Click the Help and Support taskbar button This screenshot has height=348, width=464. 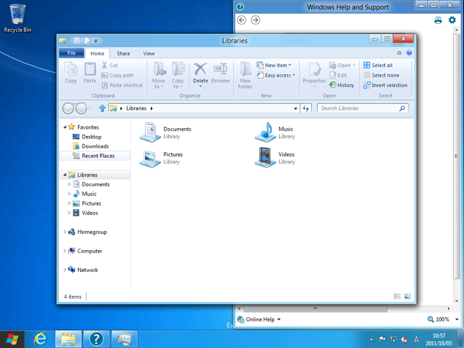click(97, 339)
